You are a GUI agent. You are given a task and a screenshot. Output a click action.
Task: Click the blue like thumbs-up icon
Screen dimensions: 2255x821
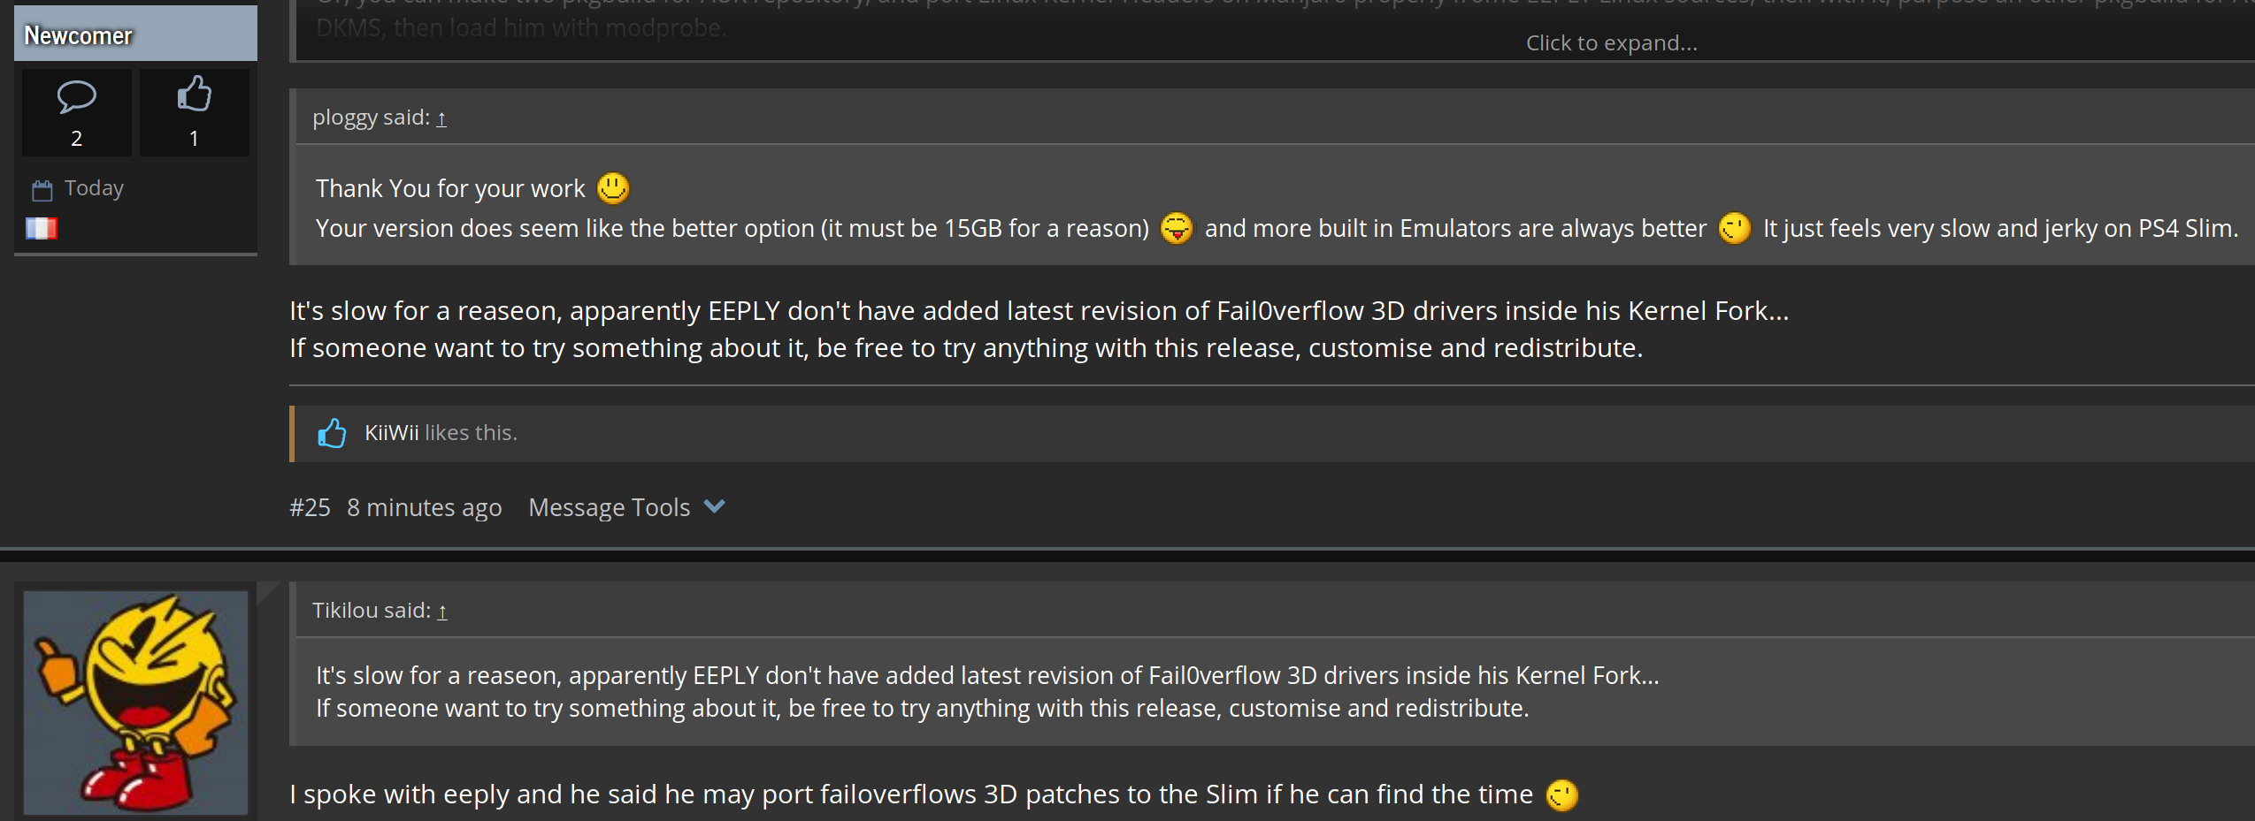332,433
